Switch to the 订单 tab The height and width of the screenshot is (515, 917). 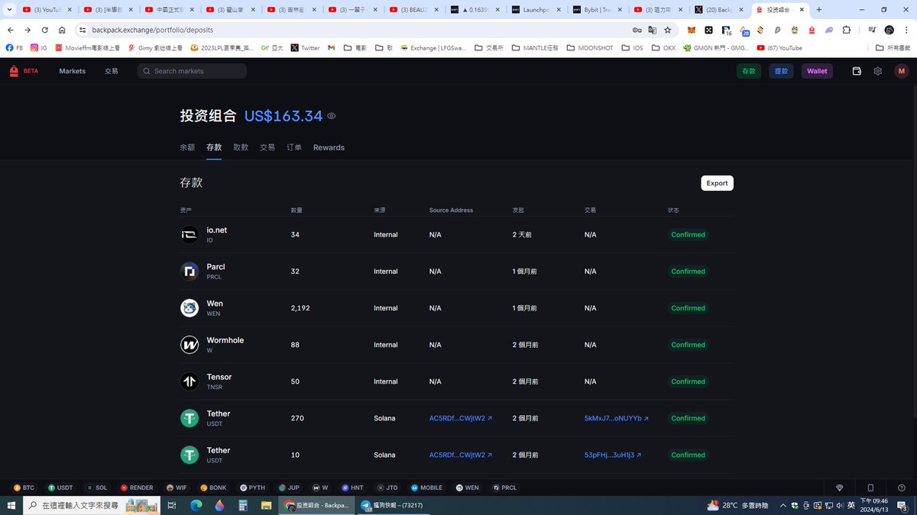pos(294,147)
